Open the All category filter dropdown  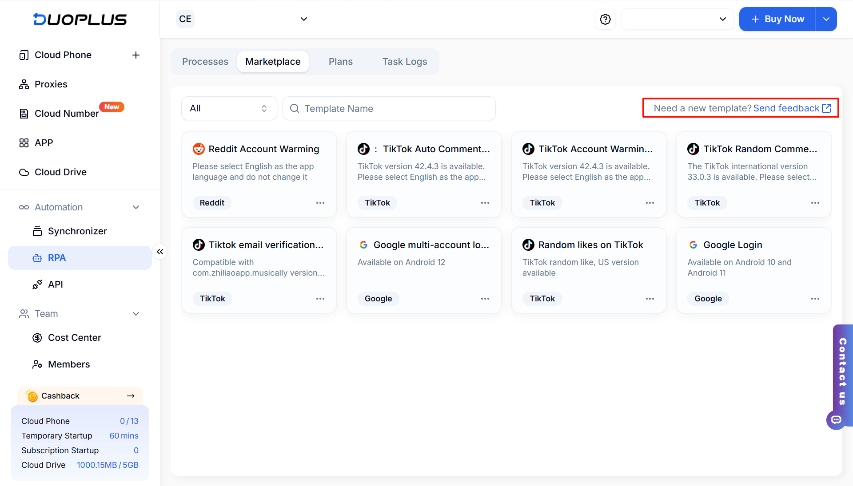[229, 108]
